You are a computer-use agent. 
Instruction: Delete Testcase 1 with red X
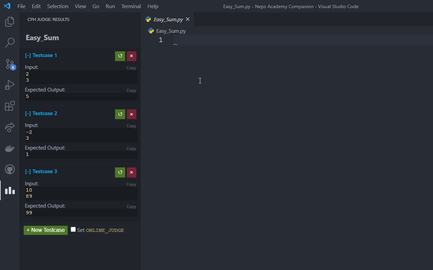tap(132, 56)
